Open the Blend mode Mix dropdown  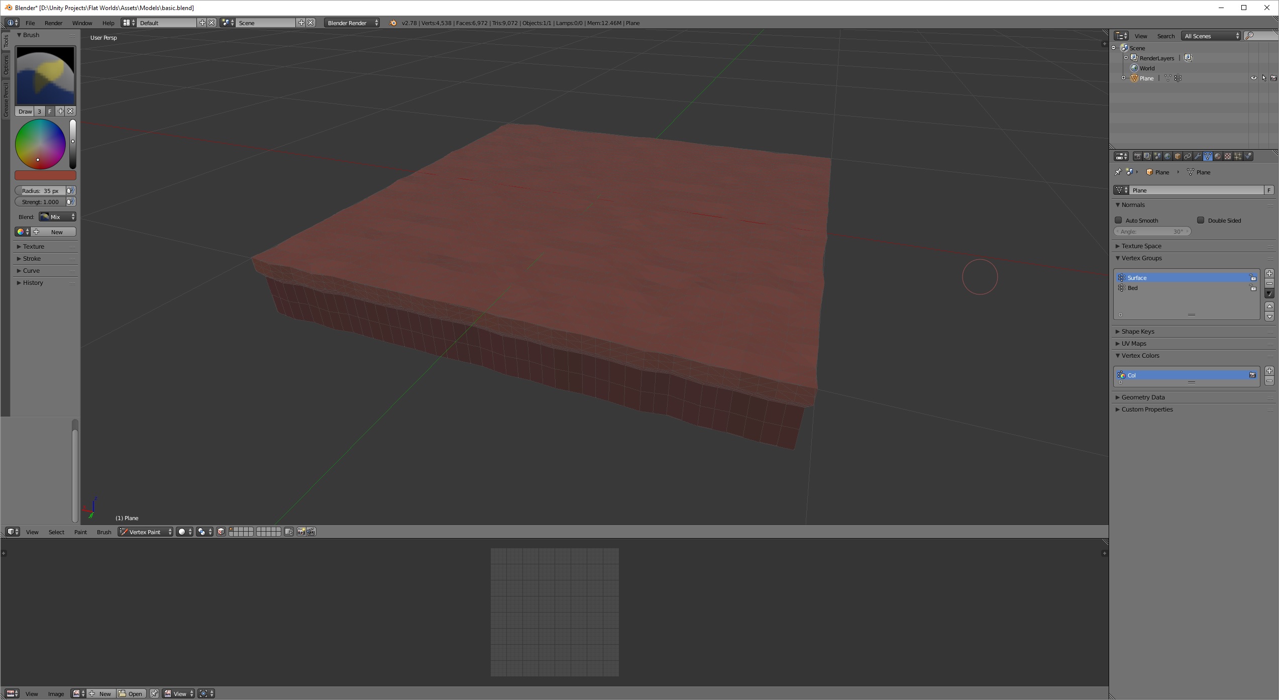57,217
